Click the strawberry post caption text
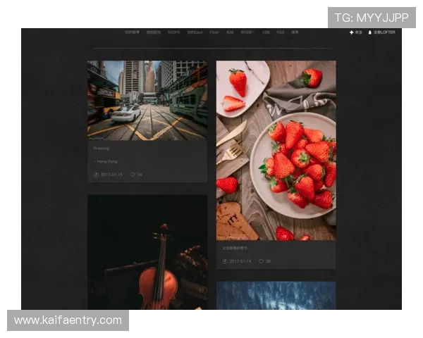The width and height of the screenshot is (423, 338). [x=235, y=249]
